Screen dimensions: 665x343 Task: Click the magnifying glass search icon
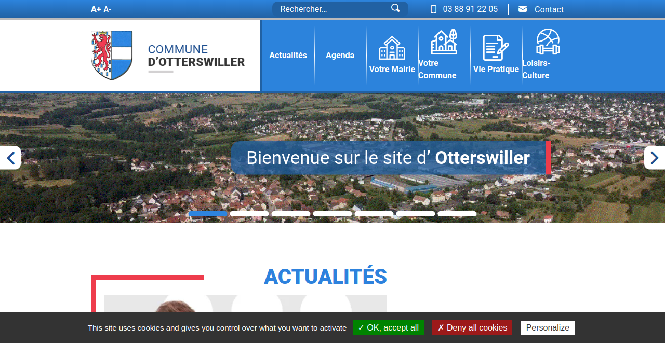(395, 8)
